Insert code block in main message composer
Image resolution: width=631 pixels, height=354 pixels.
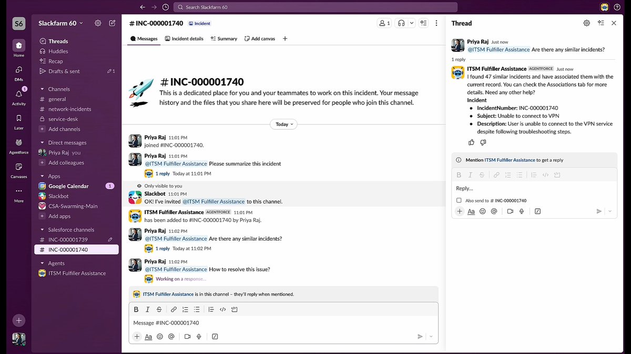(235, 309)
